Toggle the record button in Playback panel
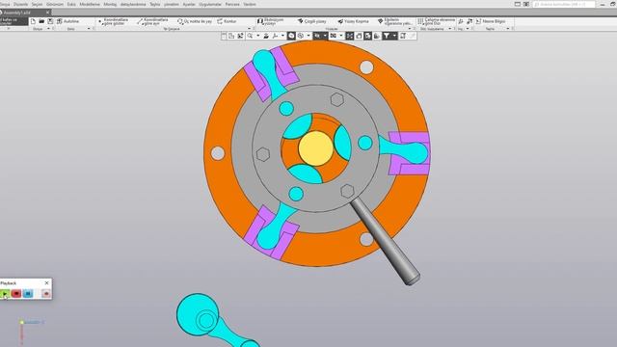The image size is (617, 347). point(46,293)
